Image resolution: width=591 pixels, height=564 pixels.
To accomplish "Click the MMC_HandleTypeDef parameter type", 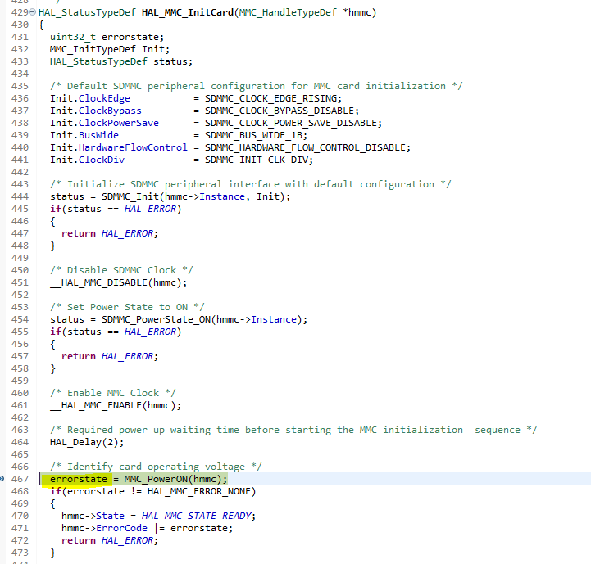I will tap(288, 12).
